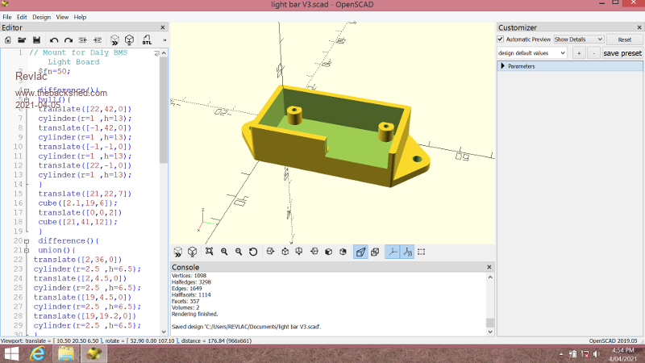The width and height of the screenshot is (645, 363).
Task: Click the View All icon below viewport
Action: (209, 252)
